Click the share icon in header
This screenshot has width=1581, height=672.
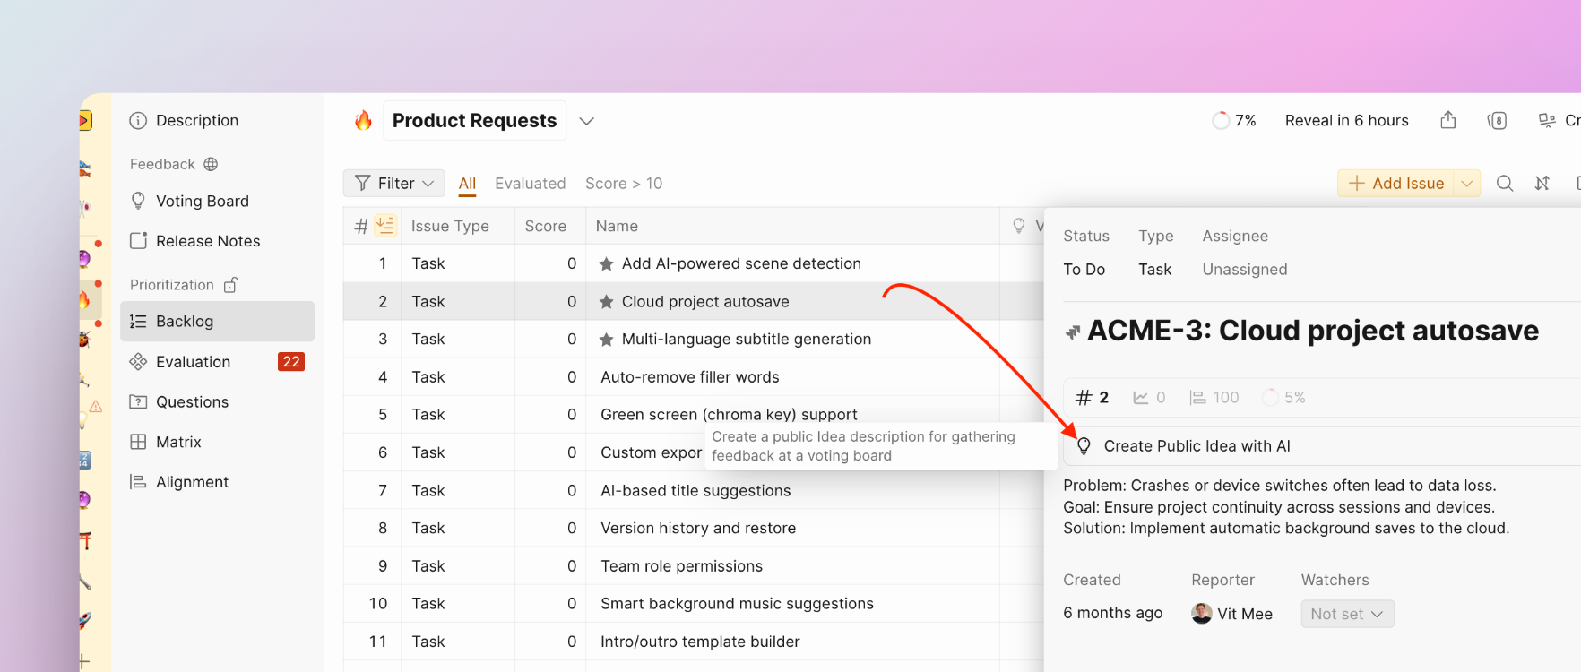pyautogui.click(x=1448, y=120)
